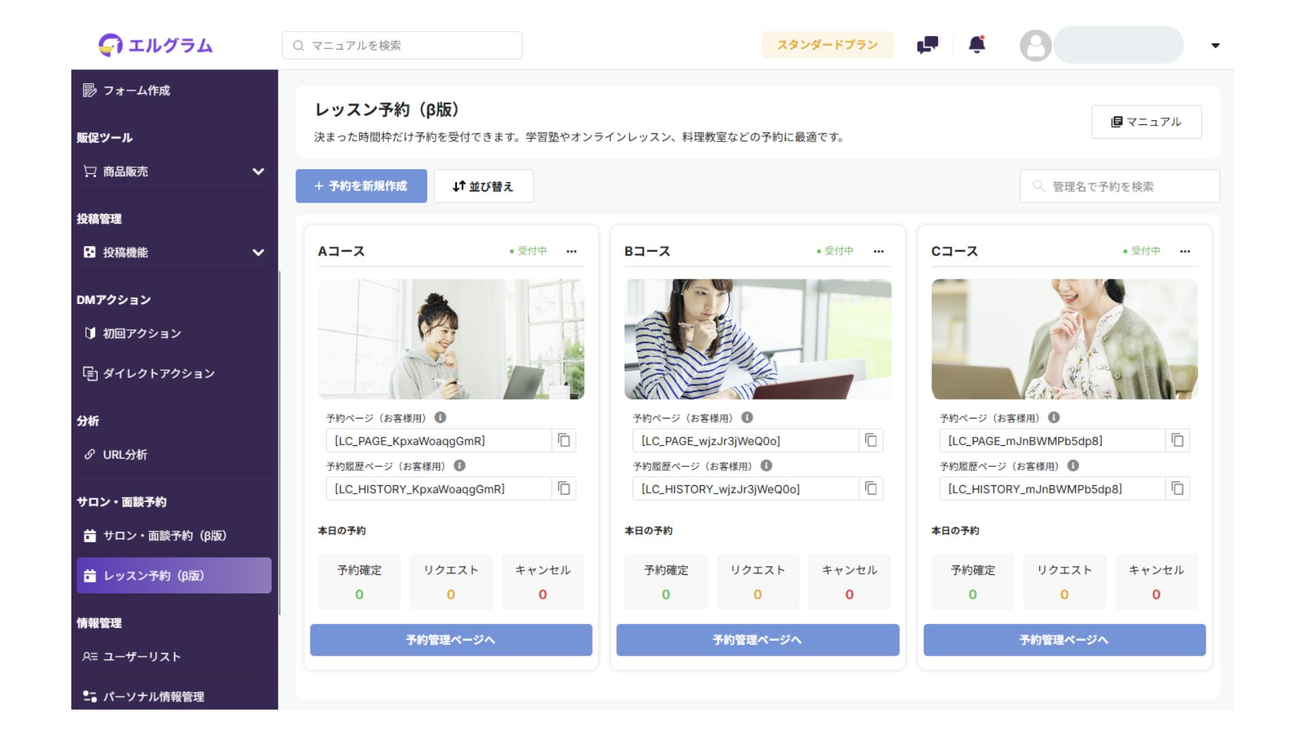Open three-dot menu for Bコース
1305x734 pixels.
(879, 251)
